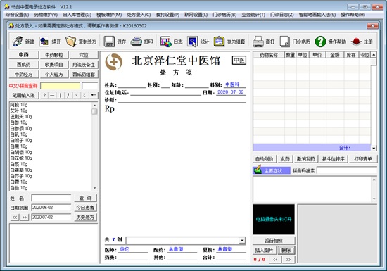Image resolution: width=387 pixels, height=271 pixels.
Task: Open the 门诊病历(B) menu
Action: tap(224, 15)
